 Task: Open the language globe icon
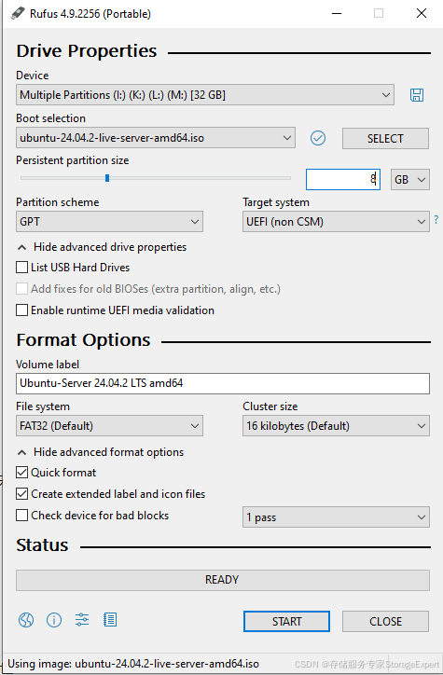coord(26,620)
